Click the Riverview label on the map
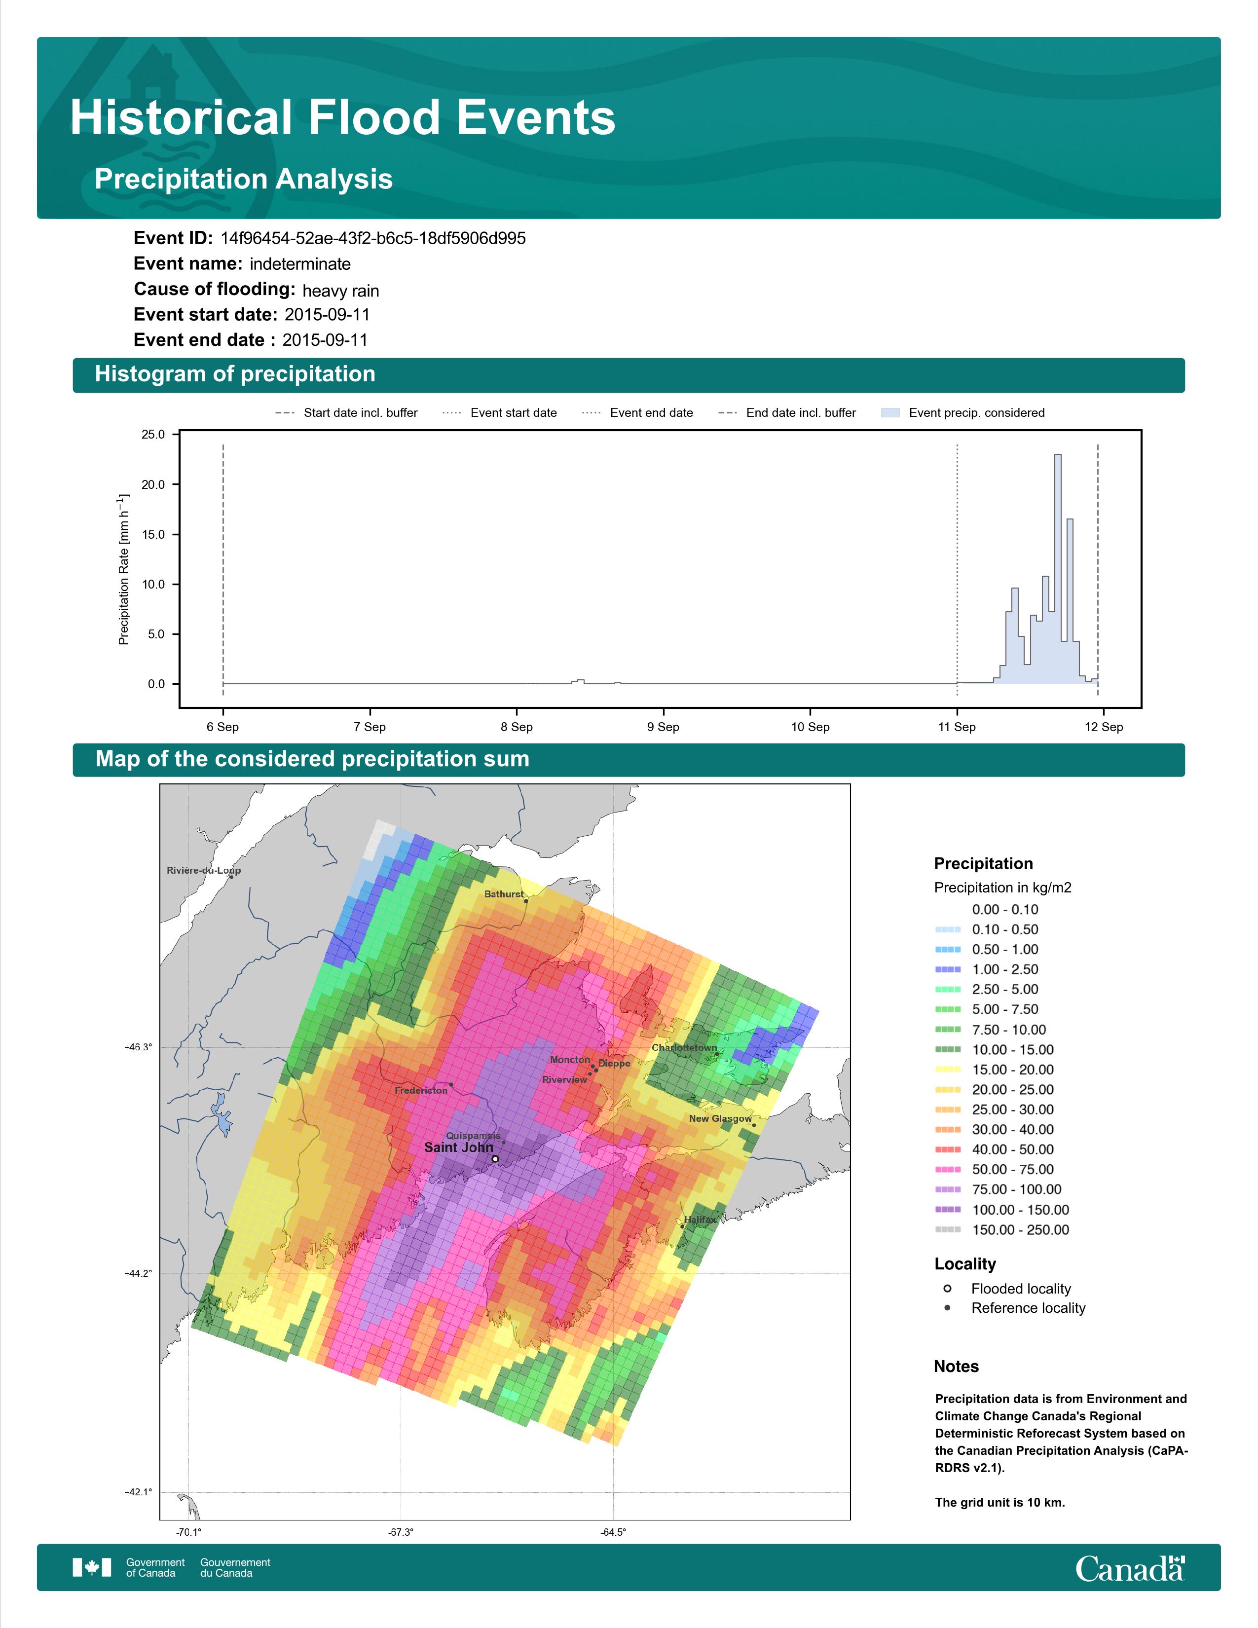 pyautogui.click(x=564, y=1079)
